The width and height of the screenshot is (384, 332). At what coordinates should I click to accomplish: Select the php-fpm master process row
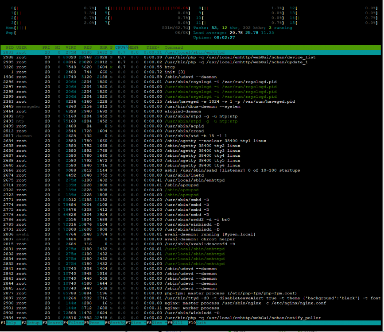[x=190, y=293]
